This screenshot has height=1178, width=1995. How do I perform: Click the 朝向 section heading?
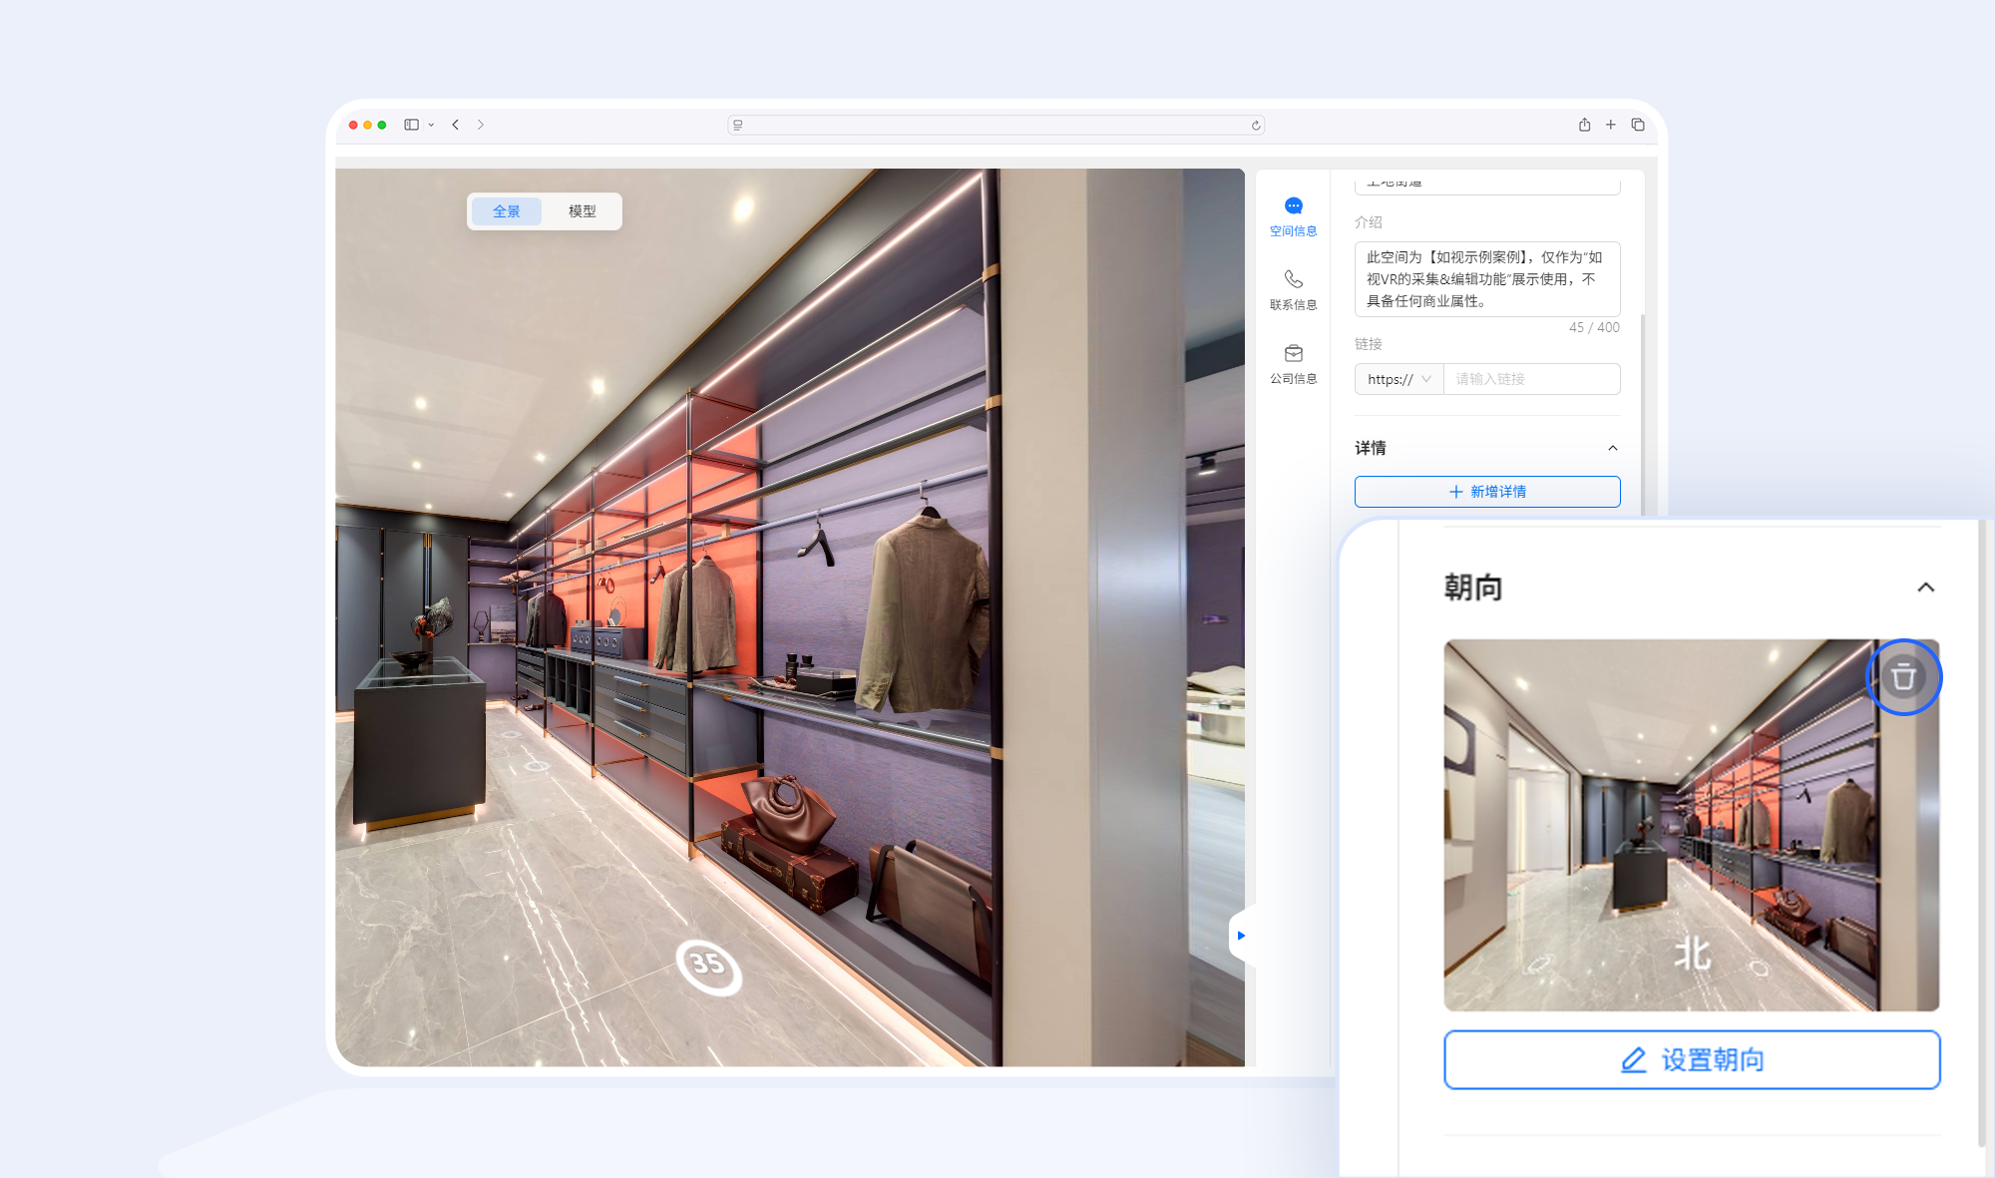coord(1473,587)
